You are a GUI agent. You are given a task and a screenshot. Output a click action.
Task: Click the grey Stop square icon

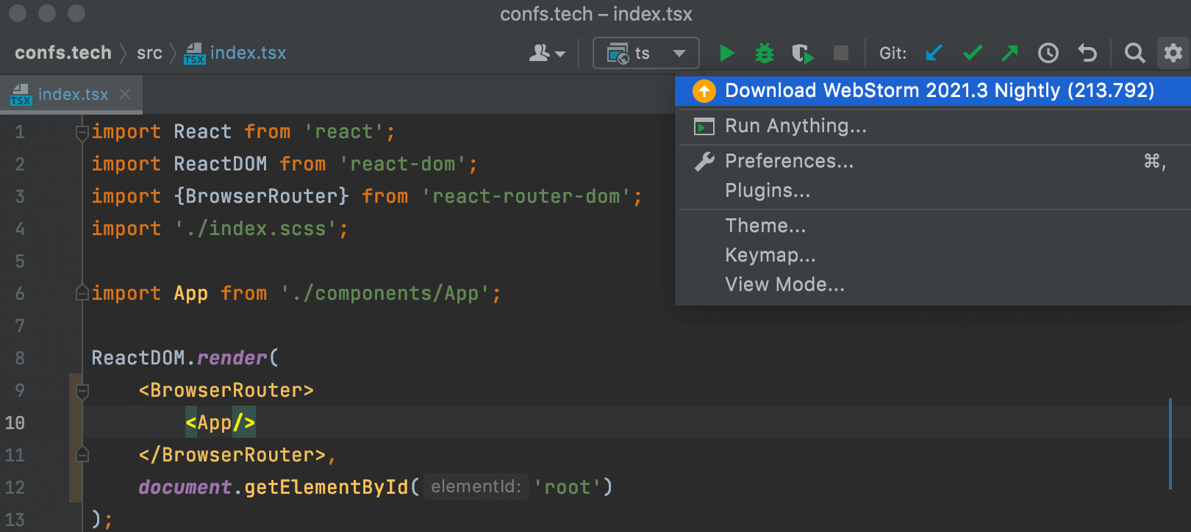(x=841, y=53)
